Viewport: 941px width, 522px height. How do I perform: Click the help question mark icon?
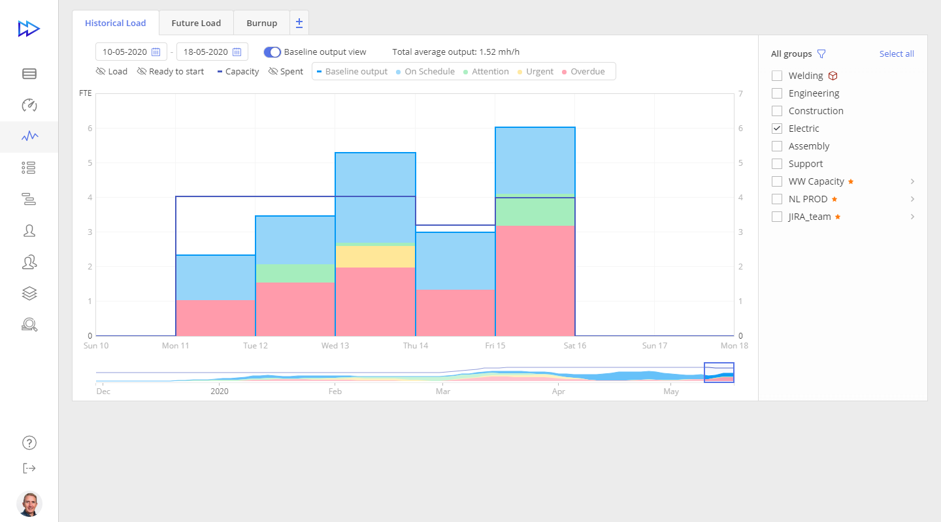29,442
